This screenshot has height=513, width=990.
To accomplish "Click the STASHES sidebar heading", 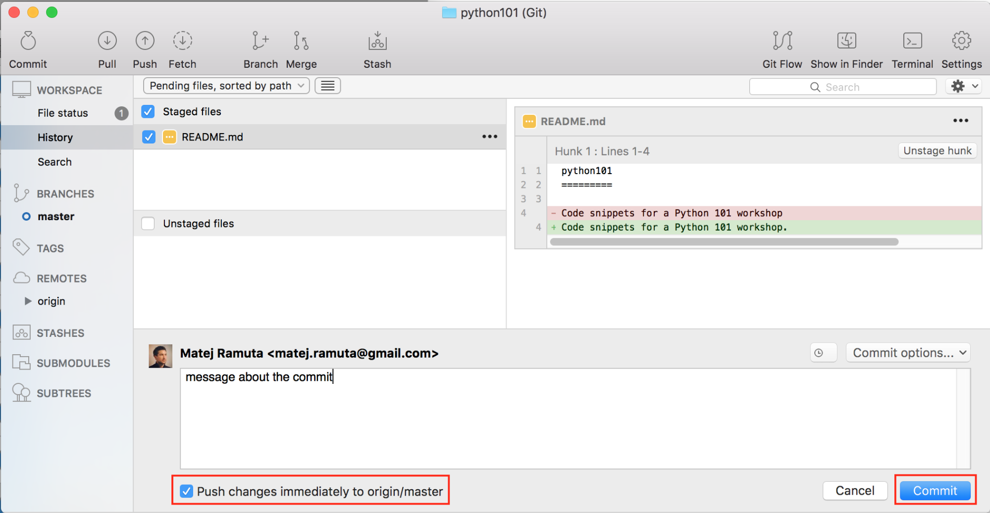I will pos(60,333).
